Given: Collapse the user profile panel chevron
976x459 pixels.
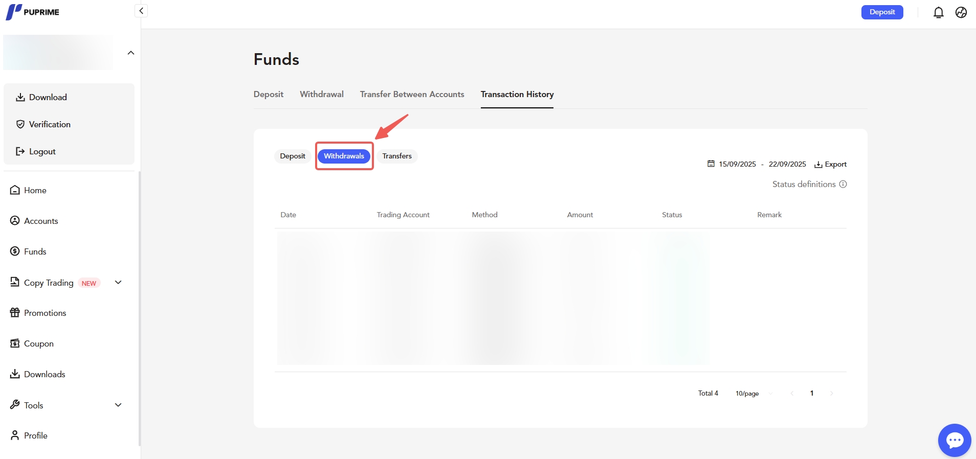Looking at the screenshot, I should tap(131, 53).
